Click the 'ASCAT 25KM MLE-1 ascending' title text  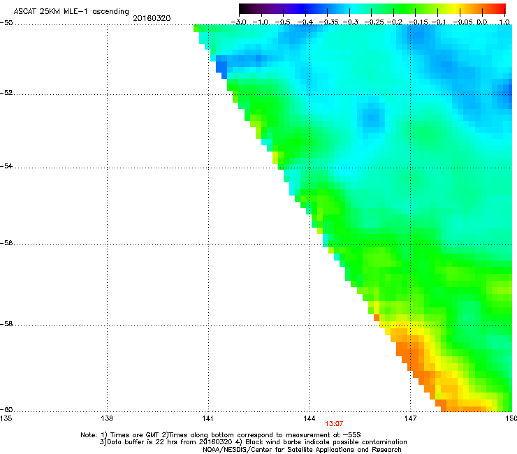(x=71, y=11)
